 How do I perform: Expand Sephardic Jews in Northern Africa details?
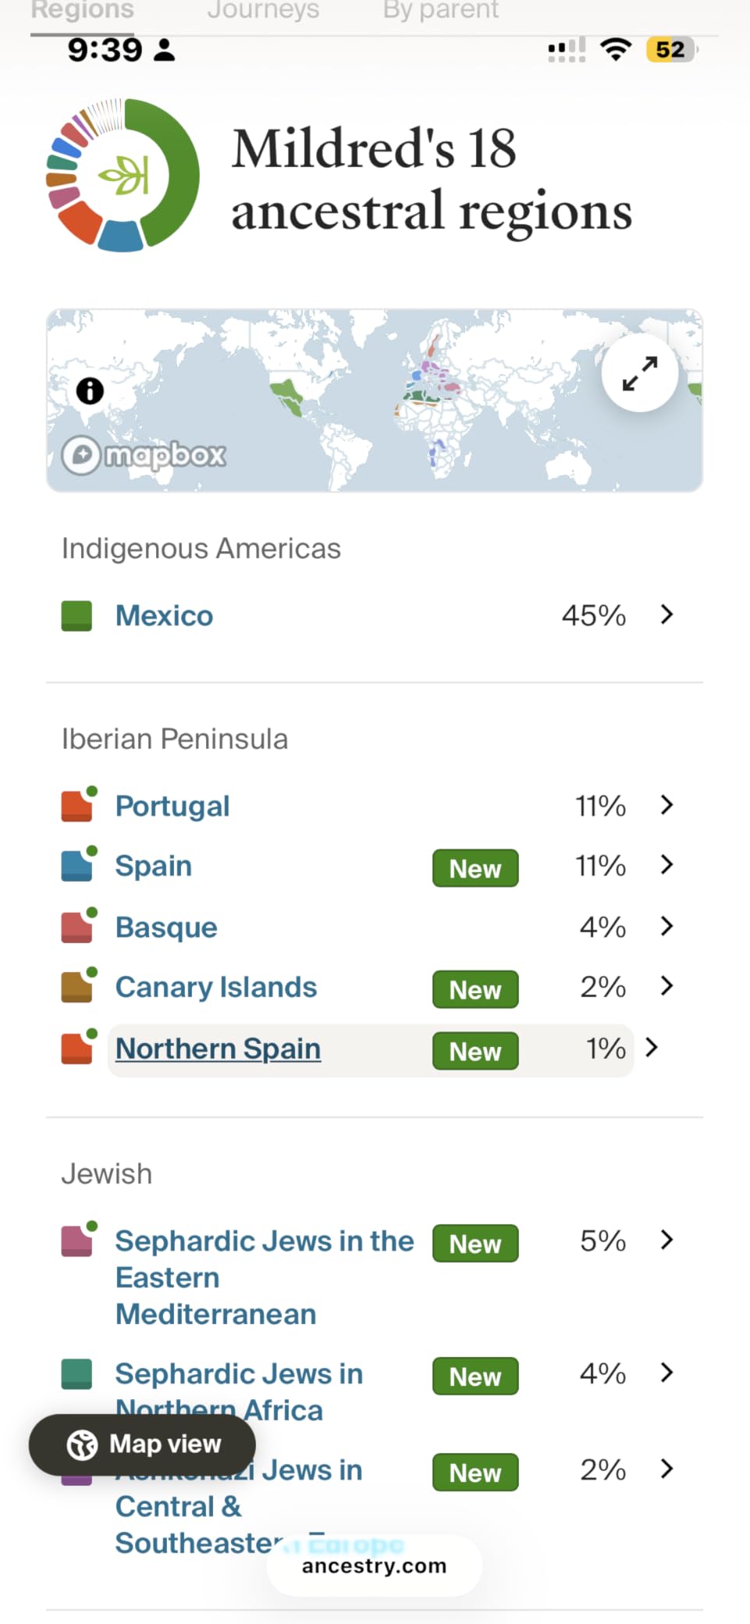pyautogui.click(x=666, y=1373)
